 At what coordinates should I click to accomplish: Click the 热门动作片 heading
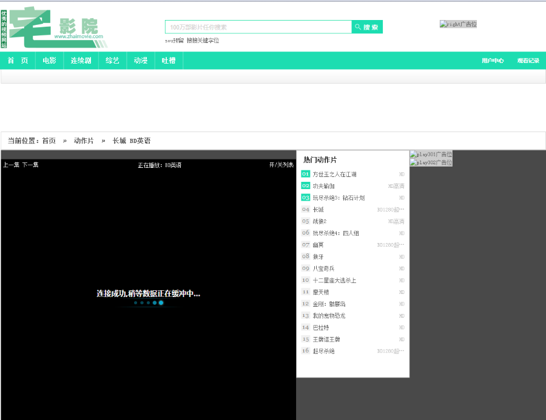pyautogui.click(x=320, y=160)
